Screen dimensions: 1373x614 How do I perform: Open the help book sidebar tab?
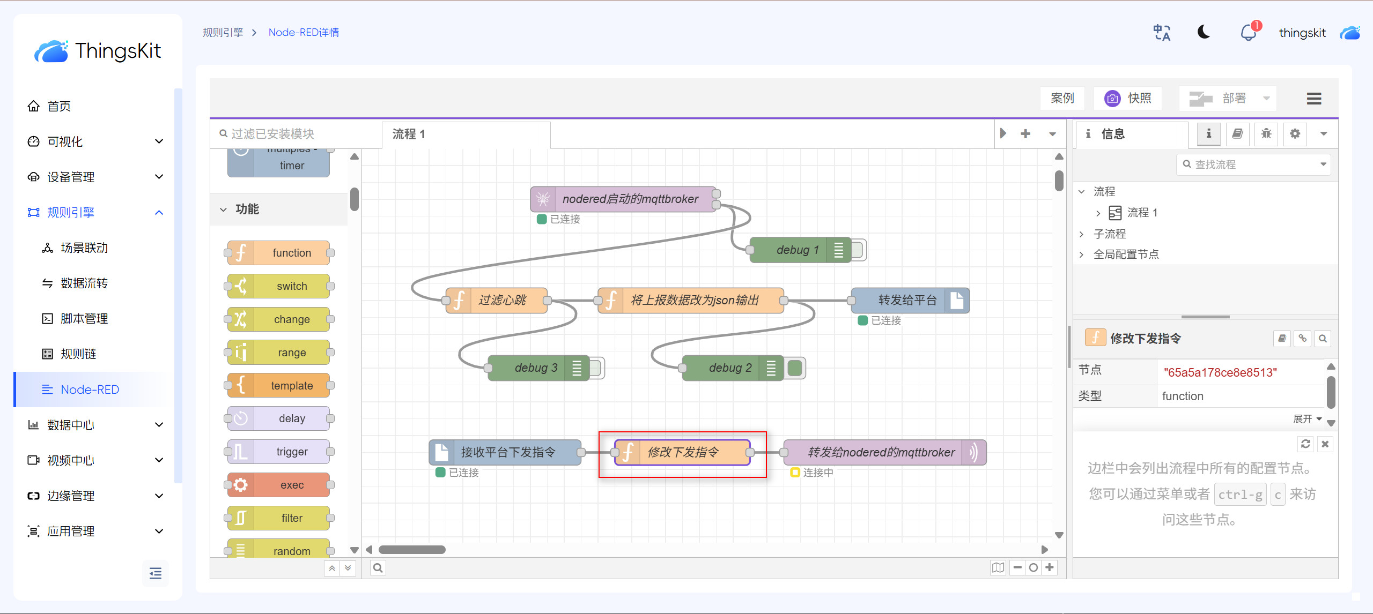[x=1237, y=134]
